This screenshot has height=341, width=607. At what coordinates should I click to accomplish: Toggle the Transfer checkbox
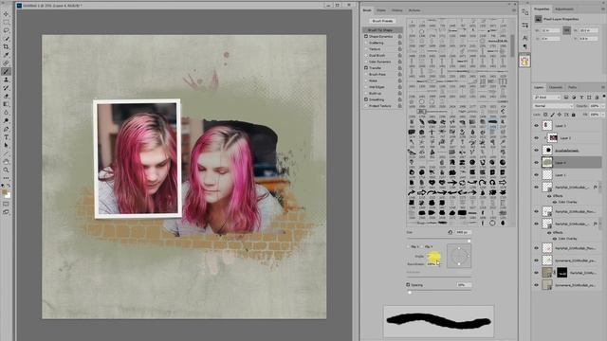click(x=366, y=68)
